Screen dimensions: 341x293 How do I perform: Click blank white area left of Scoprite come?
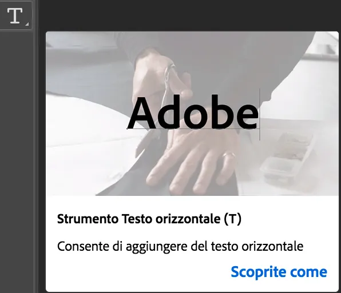[139, 272]
